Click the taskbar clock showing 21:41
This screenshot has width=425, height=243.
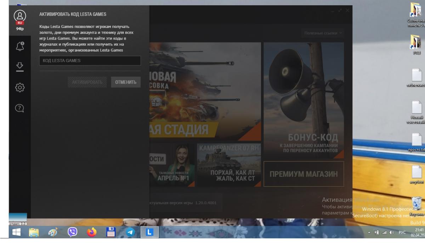(x=418, y=232)
